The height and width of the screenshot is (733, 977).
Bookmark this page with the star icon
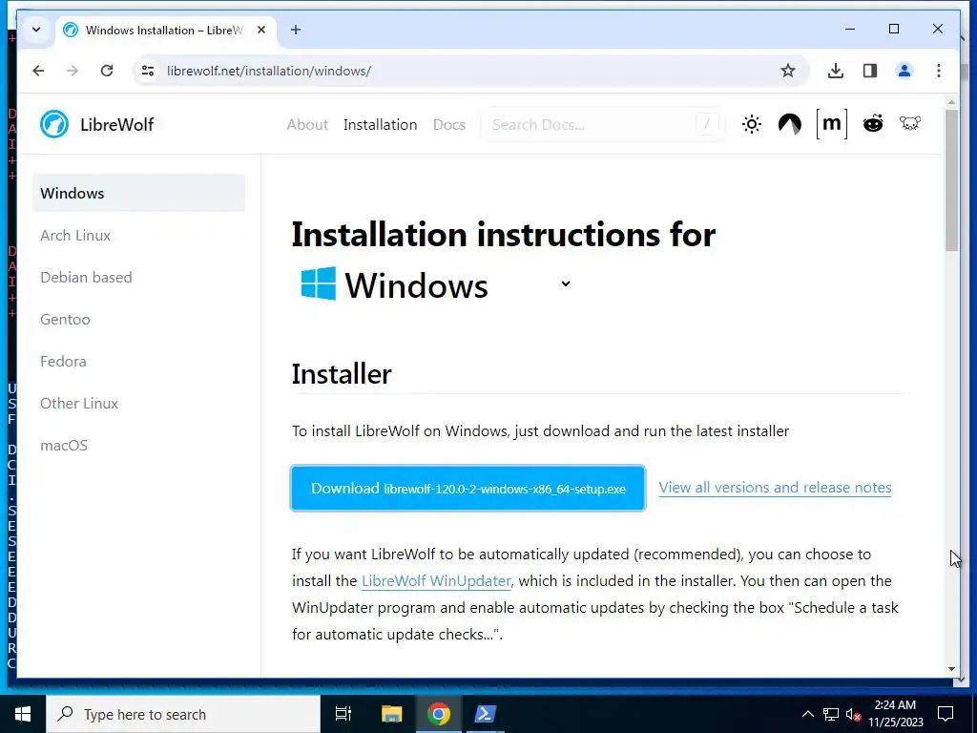click(787, 71)
